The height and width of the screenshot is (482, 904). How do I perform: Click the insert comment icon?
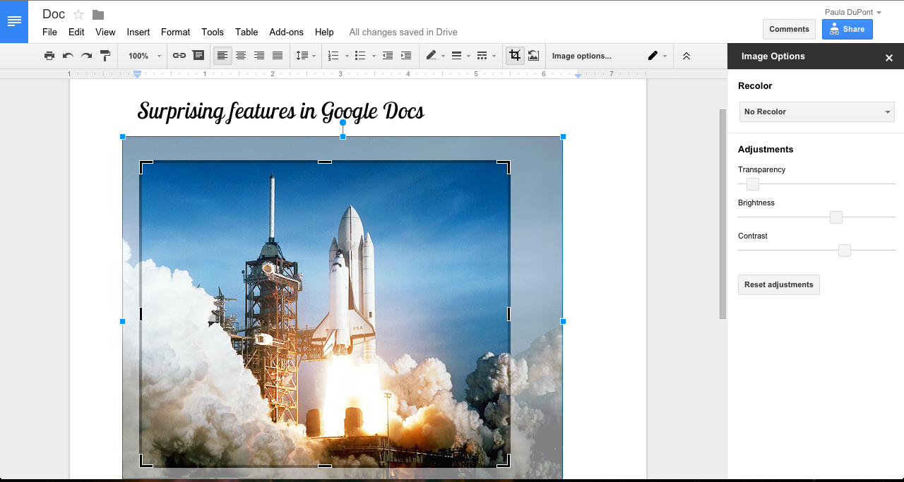pos(198,56)
